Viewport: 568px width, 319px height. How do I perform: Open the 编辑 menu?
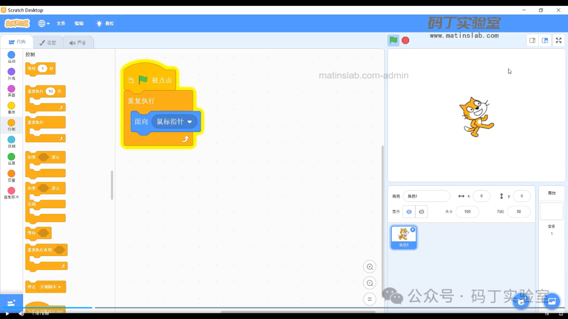[x=79, y=24]
